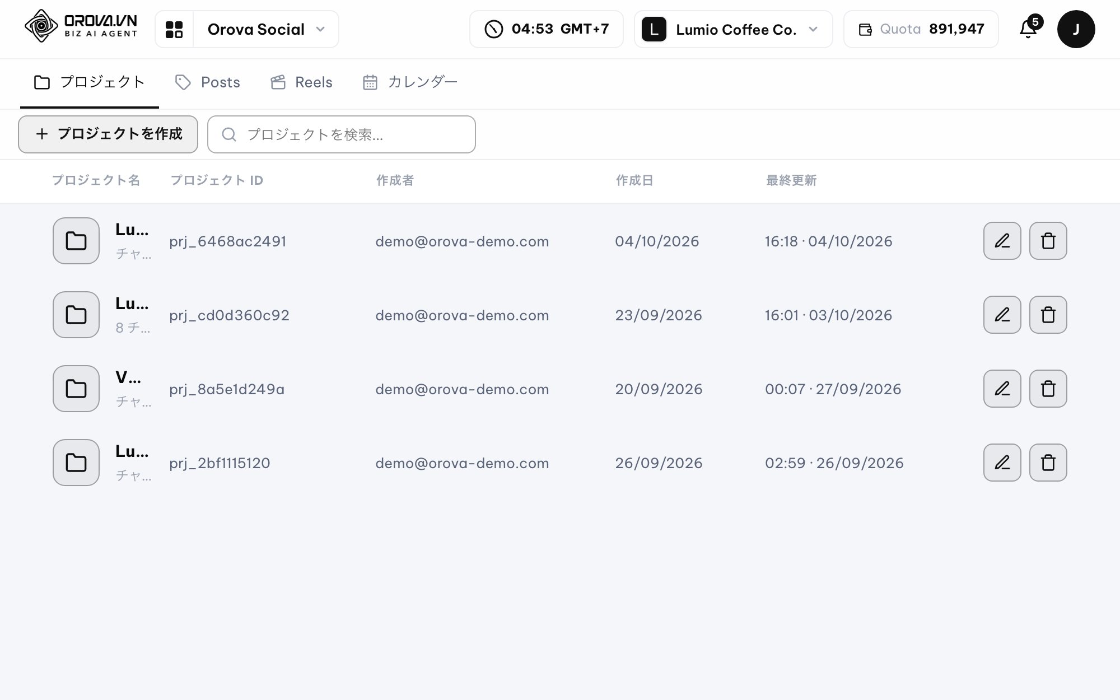Switch to the Reels tab
Viewport: 1120px width, 700px height.
tap(301, 82)
